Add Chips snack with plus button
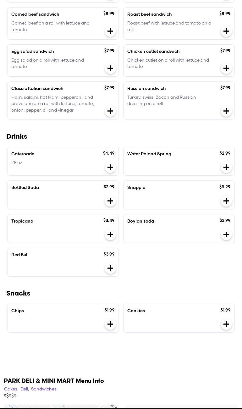This screenshot has height=409, width=242. click(110, 324)
